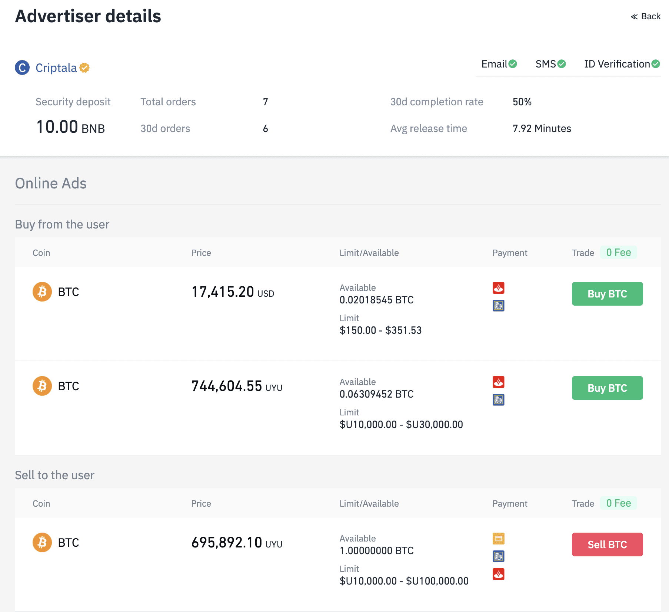This screenshot has height=612, width=669.
Task: Click the green check next to Email
Action: point(513,64)
